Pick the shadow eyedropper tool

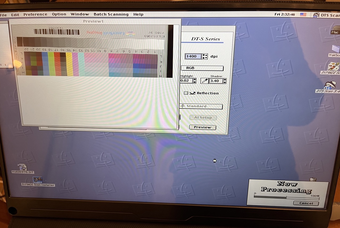click(204, 81)
